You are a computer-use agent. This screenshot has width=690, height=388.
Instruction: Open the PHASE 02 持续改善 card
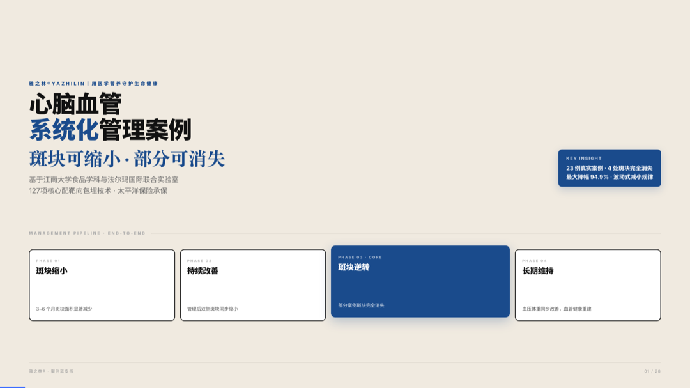click(x=253, y=285)
